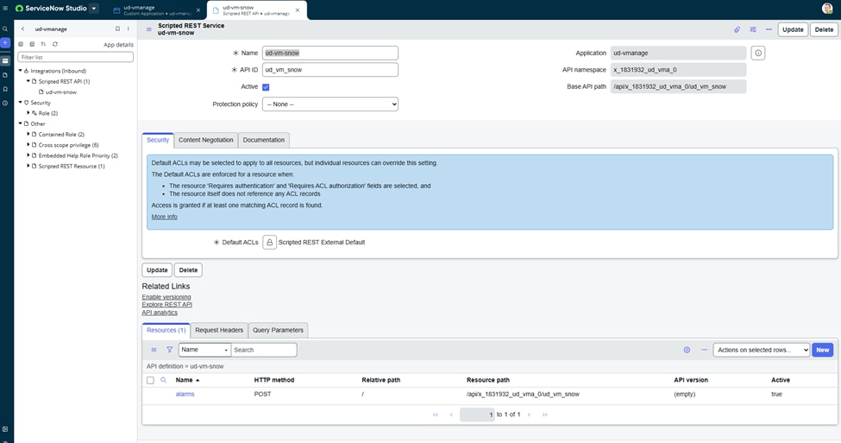Expand Scripted REST Resource (1) node
The image size is (841, 443).
click(28, 166)
